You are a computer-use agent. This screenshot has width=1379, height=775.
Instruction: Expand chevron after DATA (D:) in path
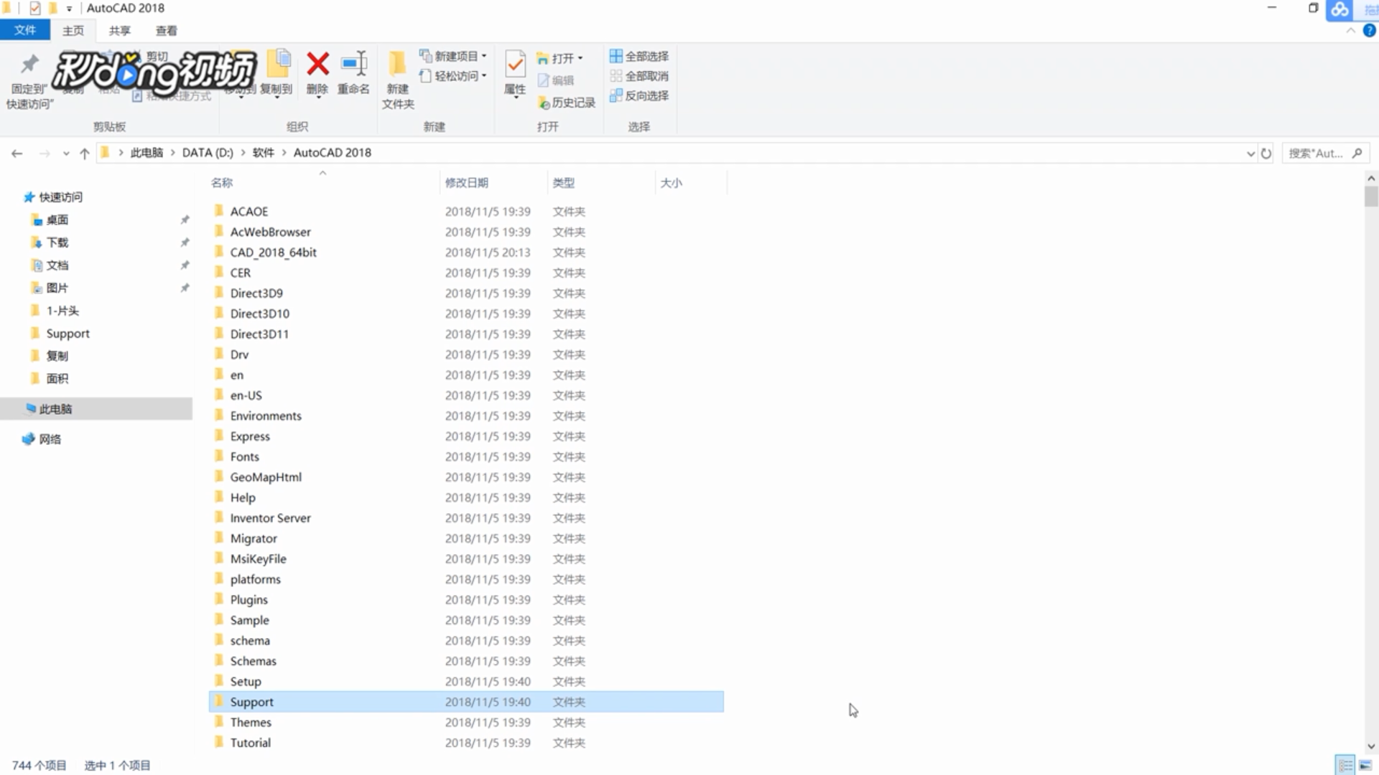pos(243,153)
